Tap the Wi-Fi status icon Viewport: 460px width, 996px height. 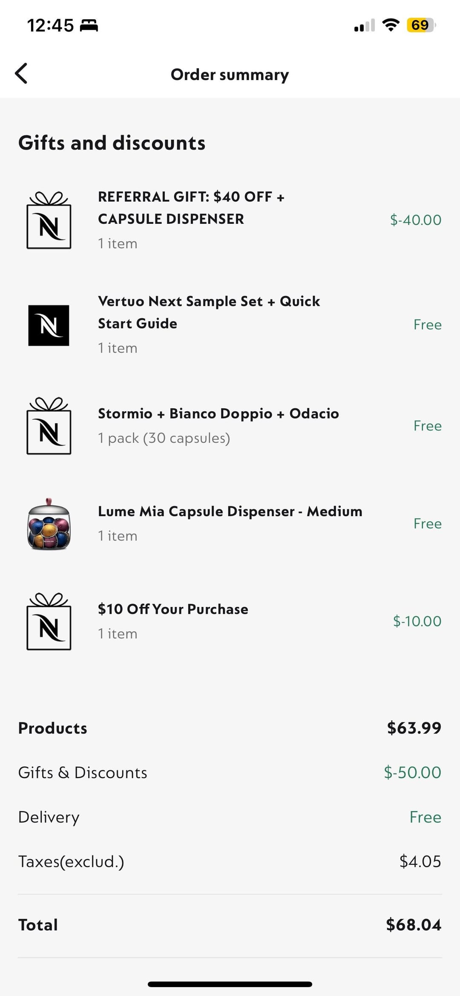coord(391,25)
